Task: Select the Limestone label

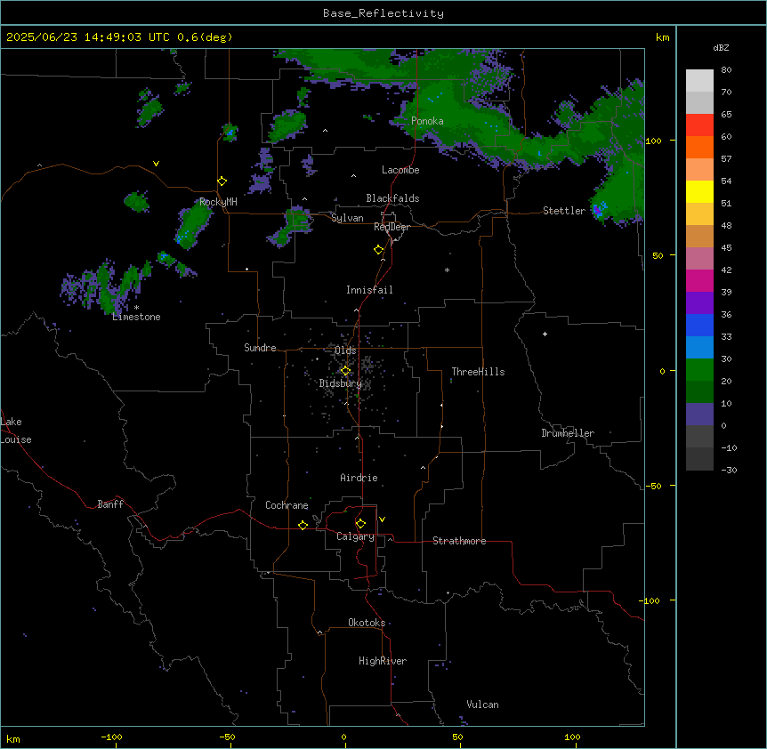Action: [x=136, y=317]
